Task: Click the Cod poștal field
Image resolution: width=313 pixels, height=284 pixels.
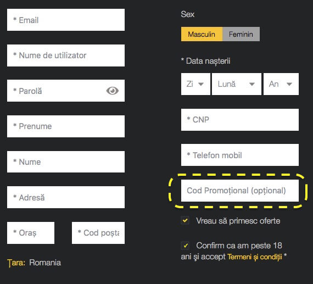Action: 98,233
